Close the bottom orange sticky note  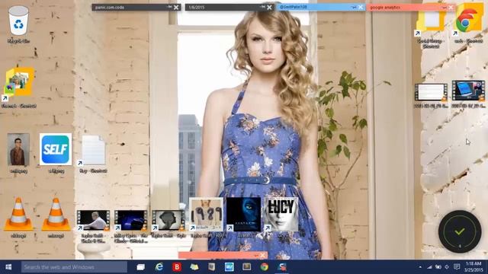point(262,256)
